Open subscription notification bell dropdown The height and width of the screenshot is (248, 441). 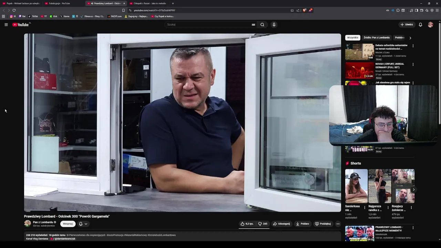[x=83, y=224]
